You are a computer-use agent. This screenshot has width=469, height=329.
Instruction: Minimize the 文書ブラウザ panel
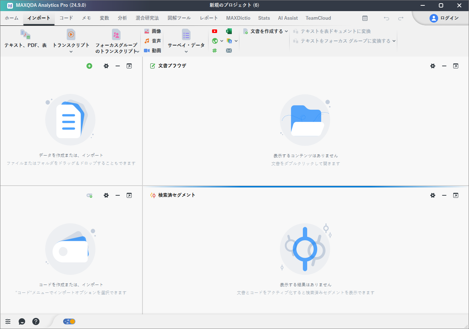pyautogui.click(x=444, y=66)
